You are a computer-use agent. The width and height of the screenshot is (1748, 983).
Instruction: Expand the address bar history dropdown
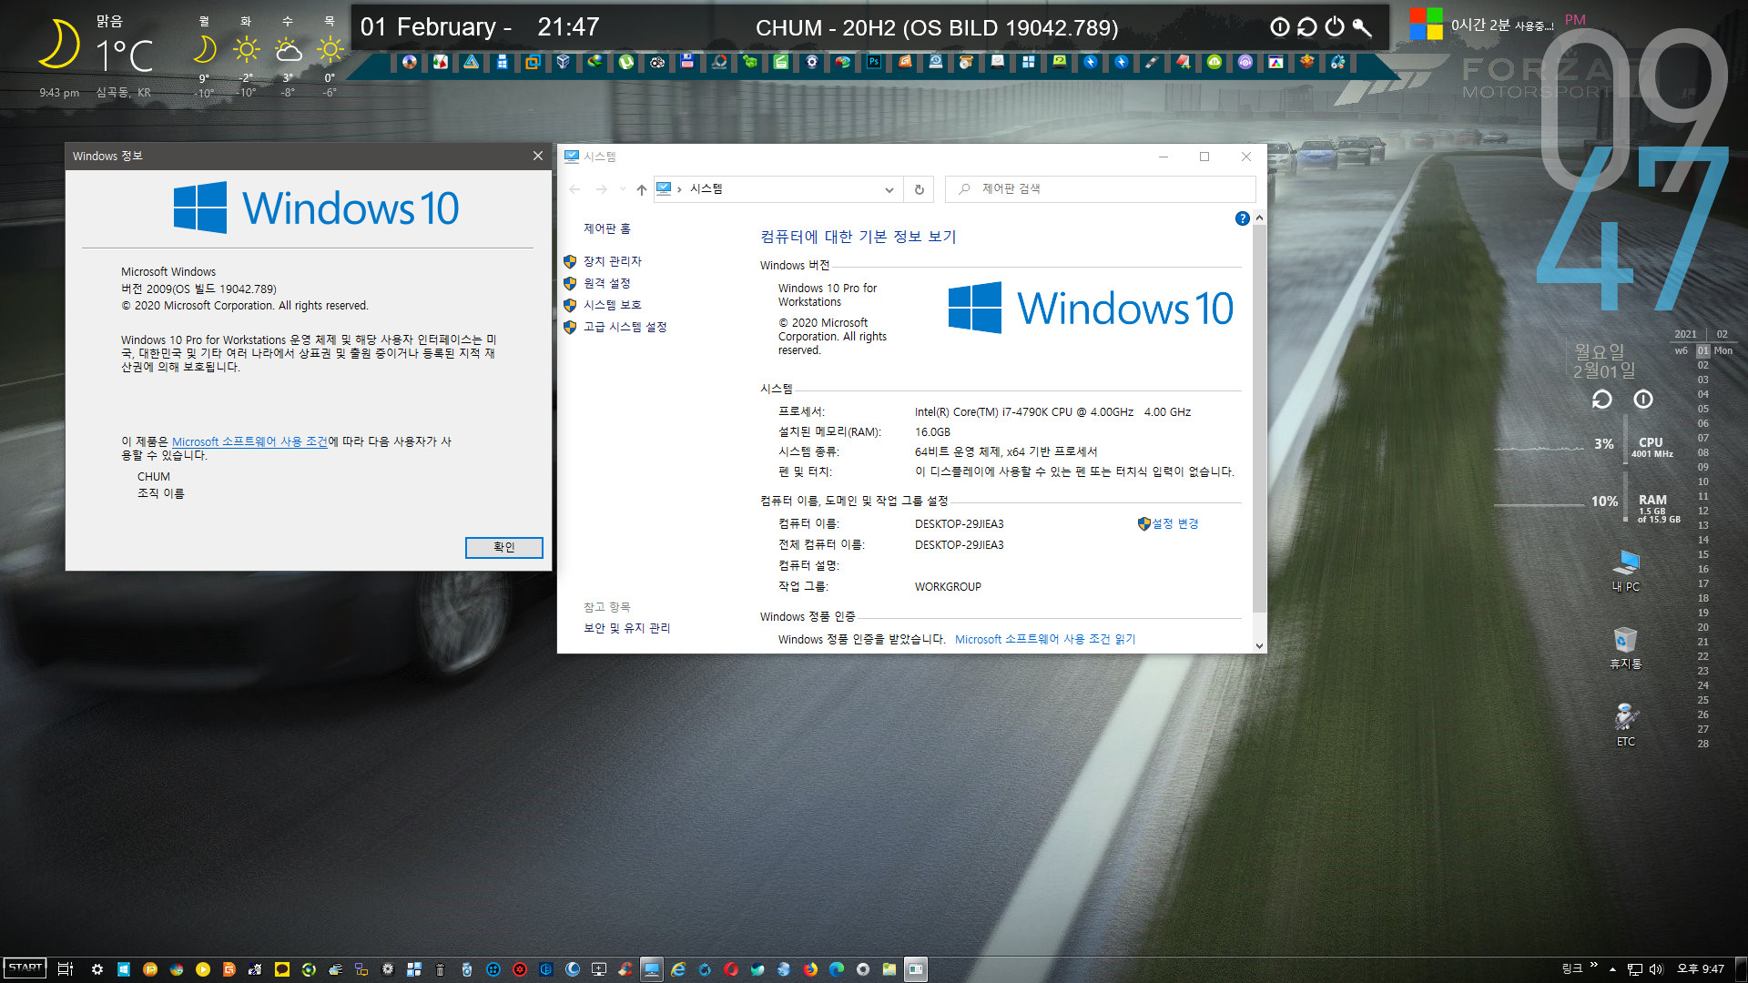889,189
